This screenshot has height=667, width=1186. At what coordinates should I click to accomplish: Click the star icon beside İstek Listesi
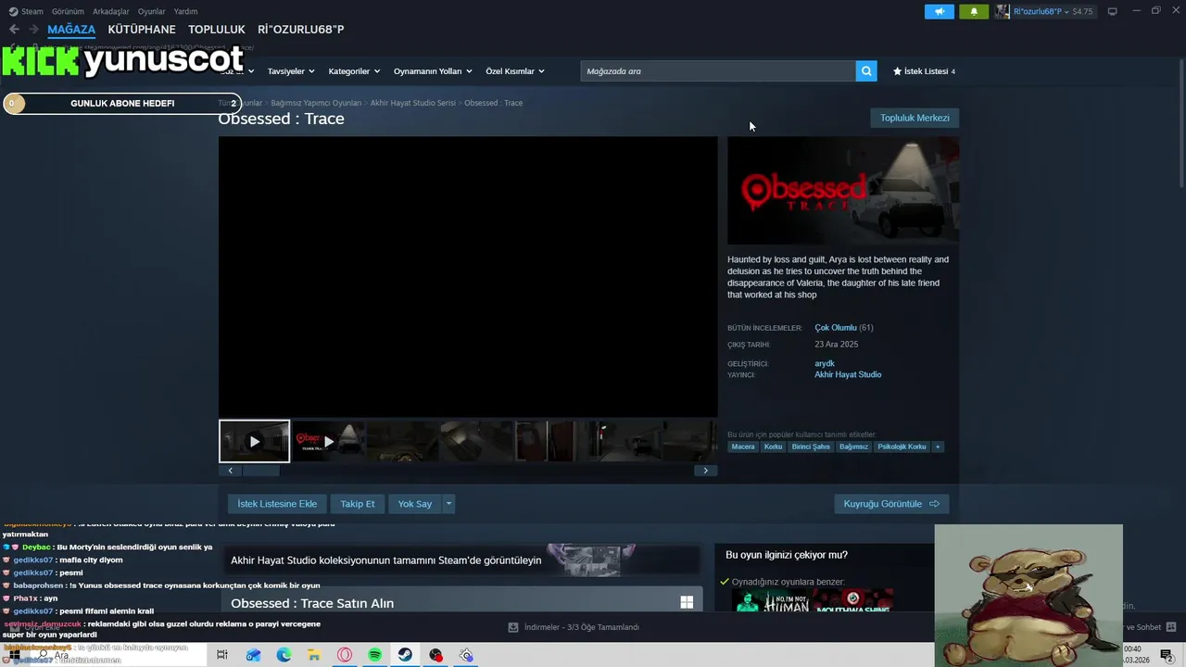click(897, 71)
